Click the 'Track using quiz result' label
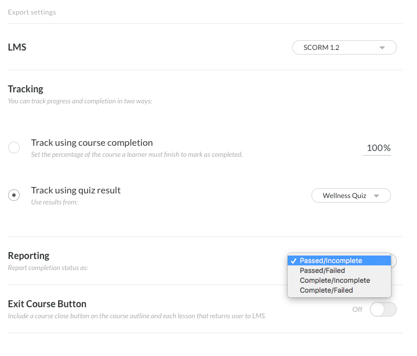Image resolution: width=417 pixels, height=356 pixels. coord(75,190)
